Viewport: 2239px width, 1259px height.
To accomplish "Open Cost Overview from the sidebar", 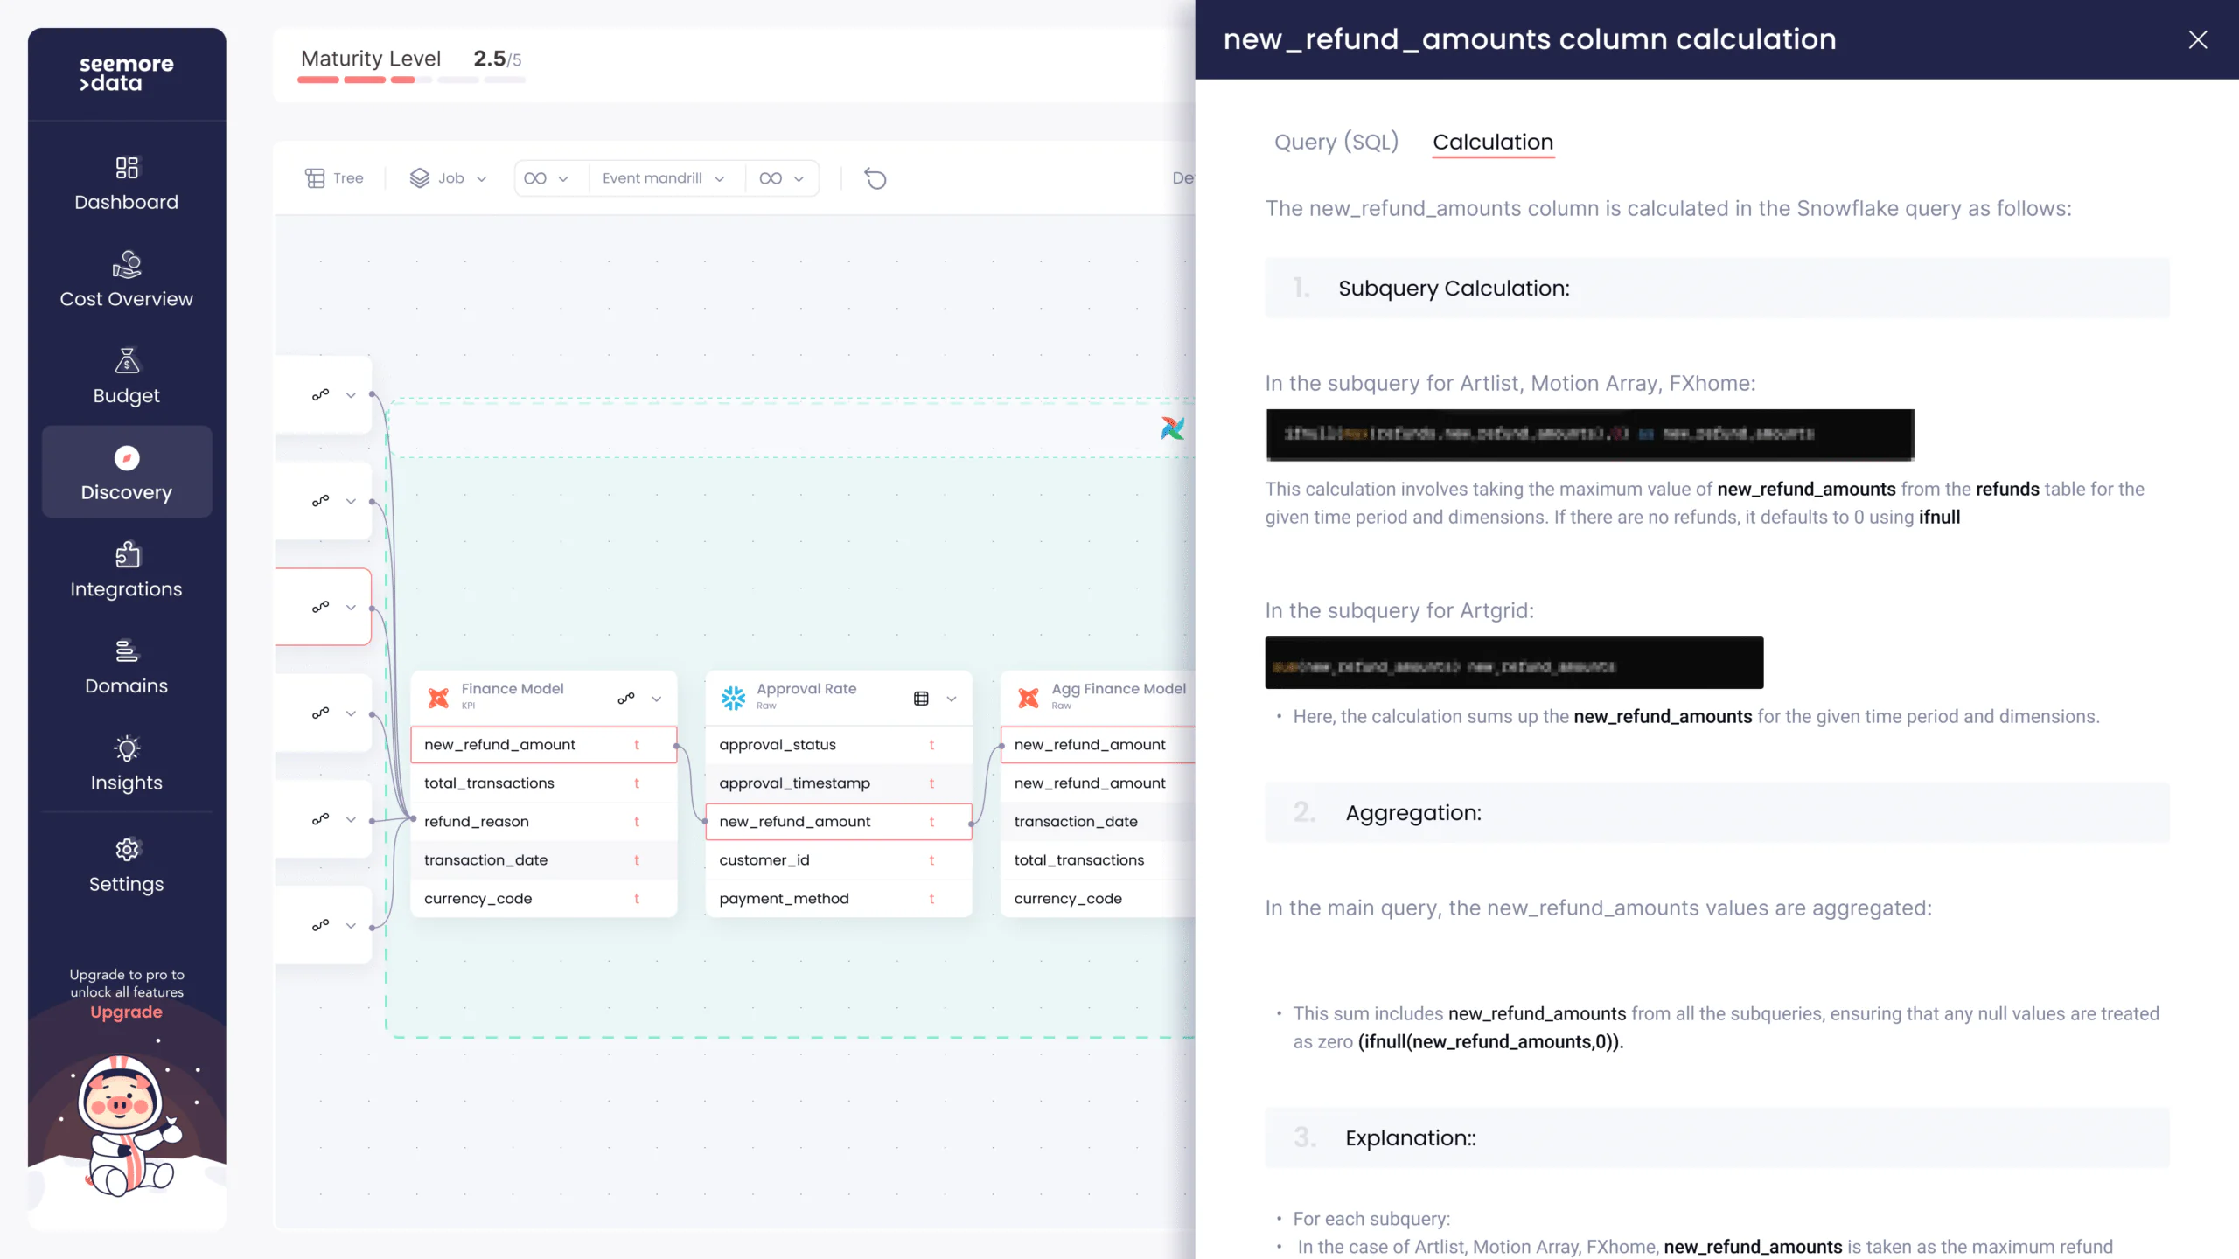I will click(x=127, y=264).
